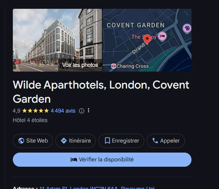Click the Charing Cross underground station icon
The image size is (219, 189).
[x=113, y=66]
